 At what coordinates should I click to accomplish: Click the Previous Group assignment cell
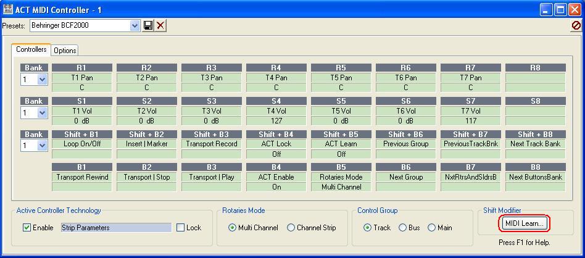click(406, 144)
